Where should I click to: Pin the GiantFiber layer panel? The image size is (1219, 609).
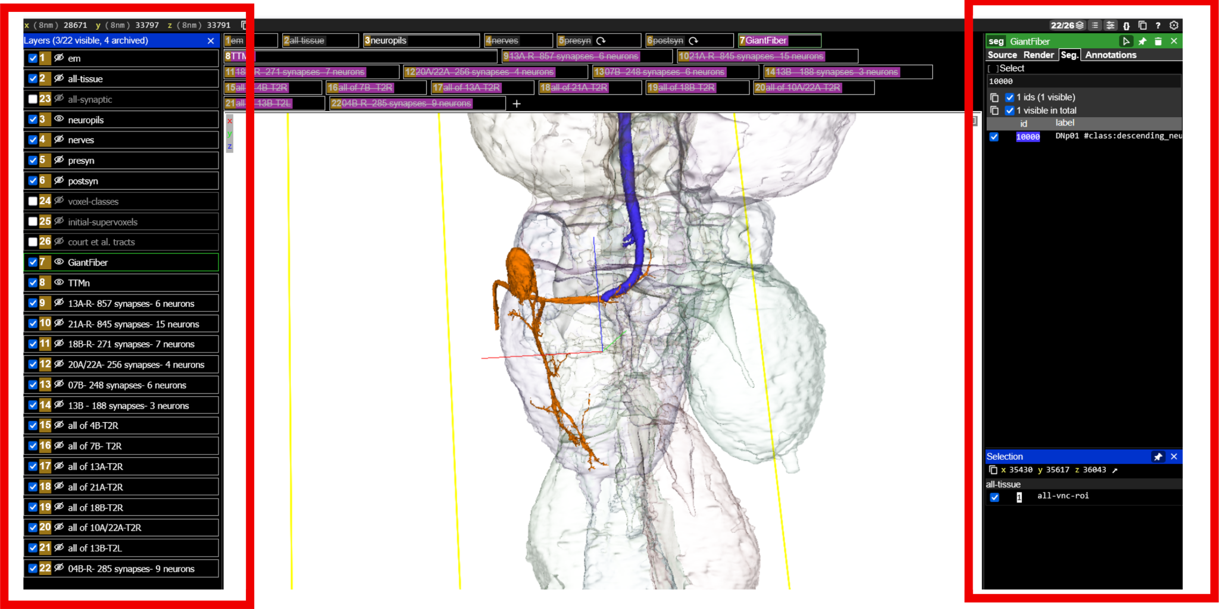(1142, 41)
